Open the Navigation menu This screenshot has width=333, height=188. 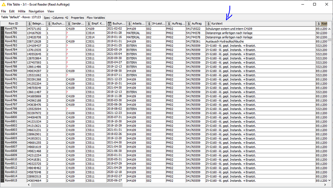(36, 11)
